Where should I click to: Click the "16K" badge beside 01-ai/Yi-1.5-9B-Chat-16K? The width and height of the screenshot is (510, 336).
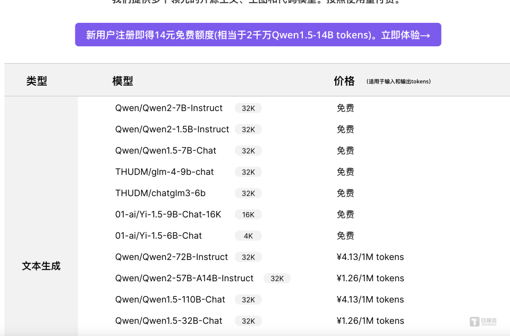coord(248,214)
